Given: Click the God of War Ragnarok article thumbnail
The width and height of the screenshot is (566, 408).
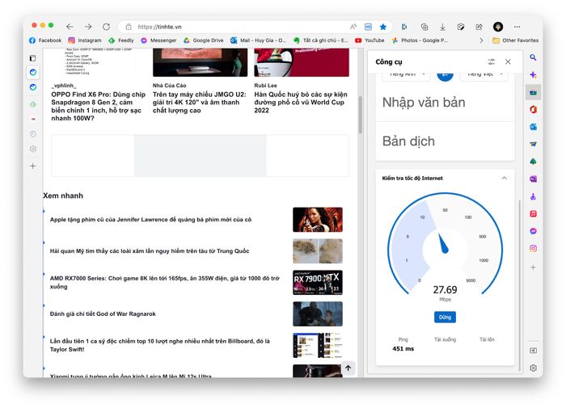Looking at the screenshot, I should point(317,313).
